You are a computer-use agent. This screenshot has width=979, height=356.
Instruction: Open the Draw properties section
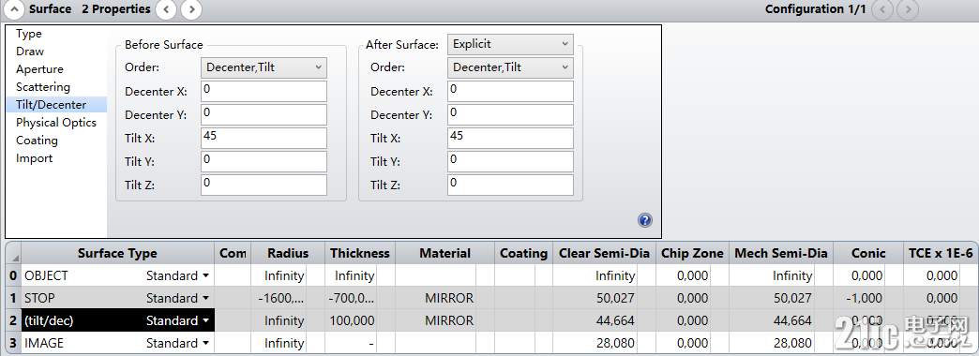[30, 52]
